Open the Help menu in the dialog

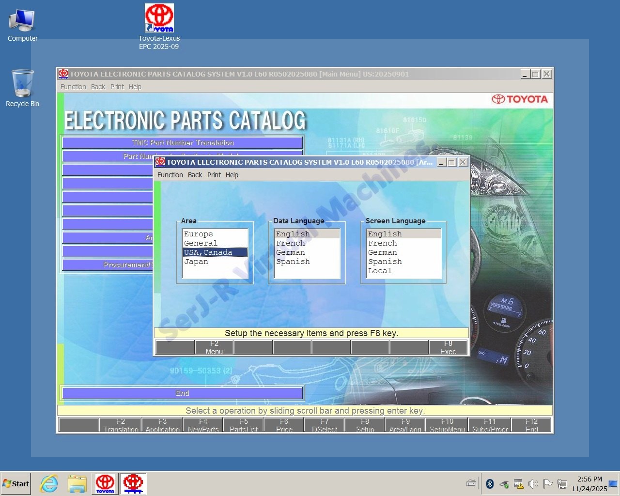[x=232, y=175]
